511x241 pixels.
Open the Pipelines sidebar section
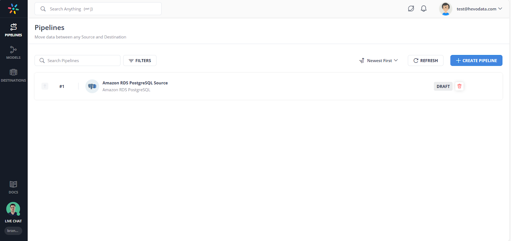13,30
